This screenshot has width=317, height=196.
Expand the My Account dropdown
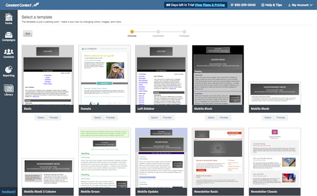(300, 5)
